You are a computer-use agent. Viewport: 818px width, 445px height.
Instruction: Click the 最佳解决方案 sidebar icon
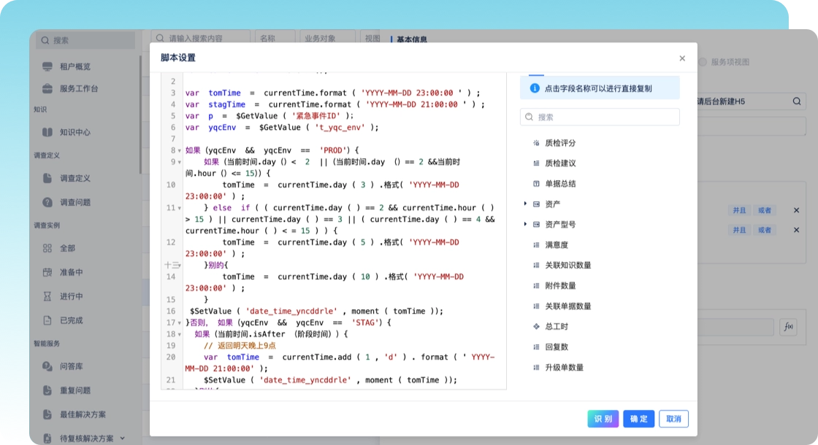coord(47,414)
